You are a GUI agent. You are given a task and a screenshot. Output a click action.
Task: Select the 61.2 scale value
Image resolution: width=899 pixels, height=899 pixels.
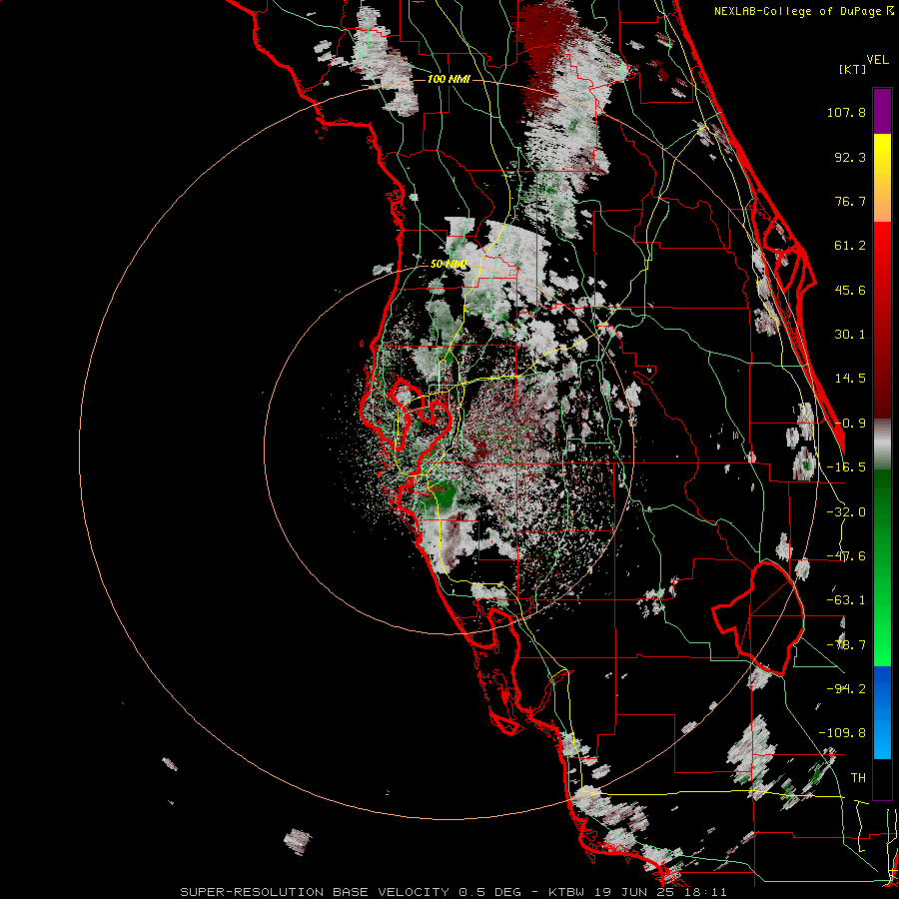pos(850,246)
